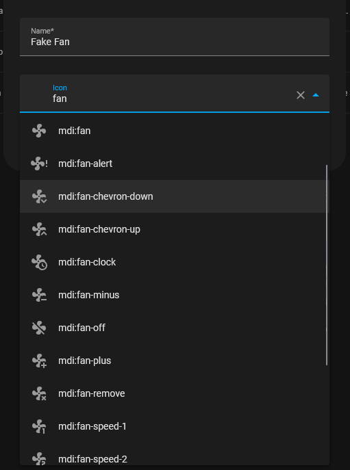Image resolution: width=350 pixels, height=470 pixels.
Task: Select the fan-speed-1 icon
Action: point(39,426)
